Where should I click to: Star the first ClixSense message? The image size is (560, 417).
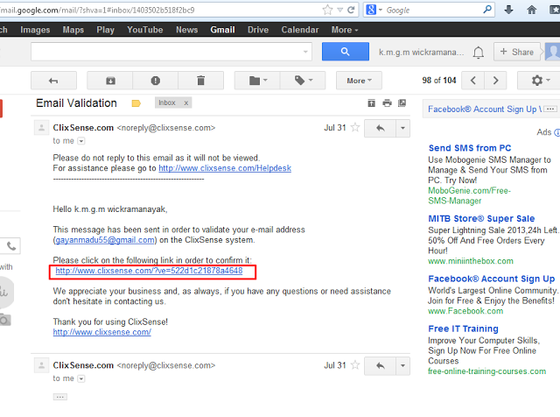(x=355, y=127)
